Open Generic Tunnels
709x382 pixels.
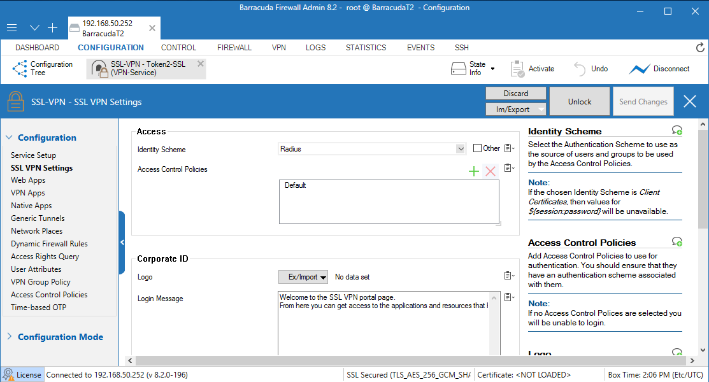(x=38, y=218)
